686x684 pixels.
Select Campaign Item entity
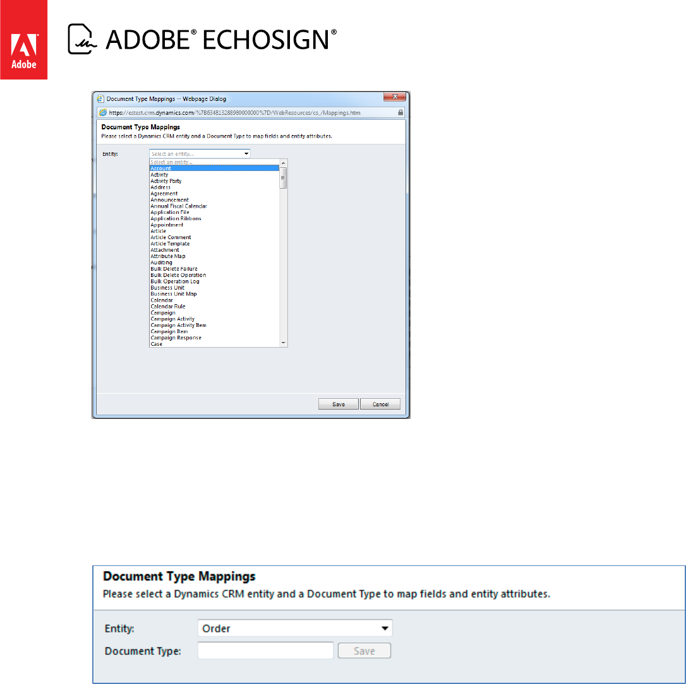click(x=214, y=332)
